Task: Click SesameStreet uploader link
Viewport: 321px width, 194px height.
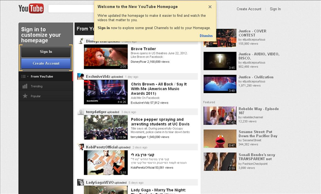Action: (x=252, y=140)
